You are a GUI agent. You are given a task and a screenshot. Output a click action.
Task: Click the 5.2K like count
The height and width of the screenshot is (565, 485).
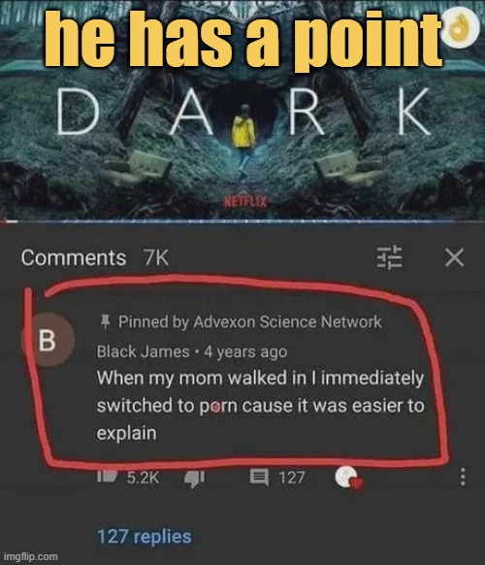[143, 478]
